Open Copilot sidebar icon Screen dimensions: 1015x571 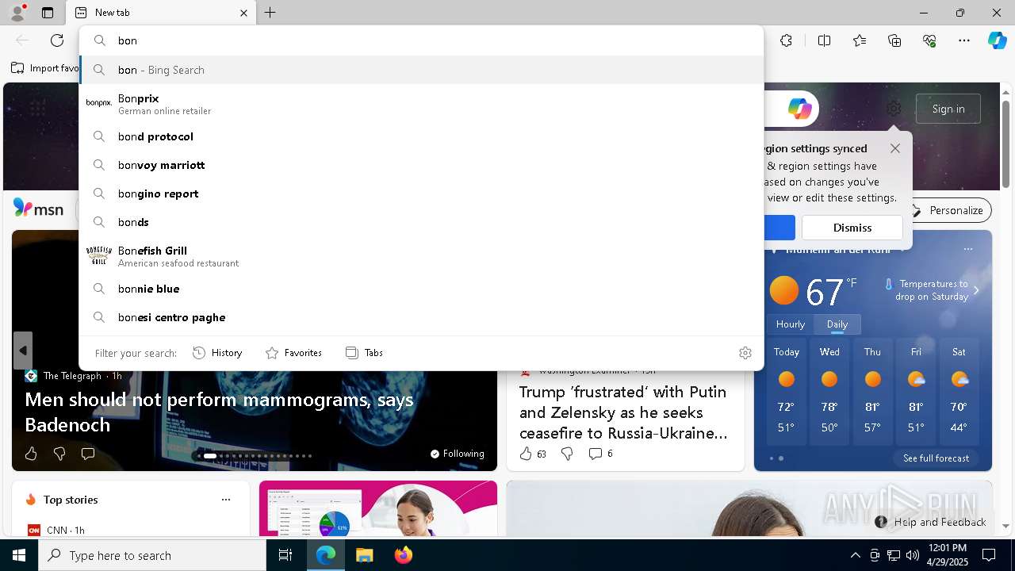pos(998,40)
